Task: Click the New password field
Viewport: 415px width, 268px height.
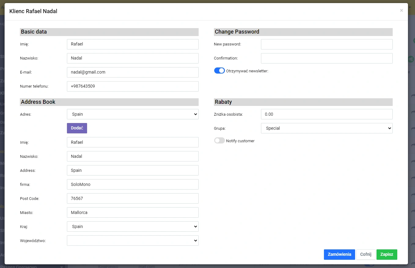Action: (326, 44)
